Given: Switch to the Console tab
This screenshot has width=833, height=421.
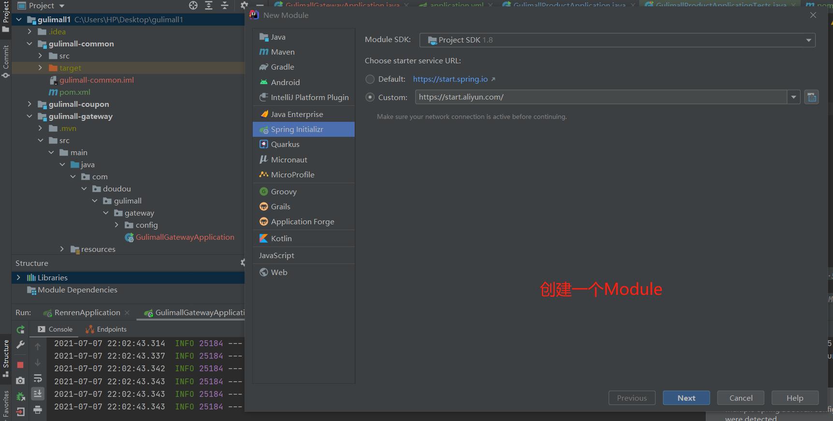Looking at the screenshot, I should [55, 330].
